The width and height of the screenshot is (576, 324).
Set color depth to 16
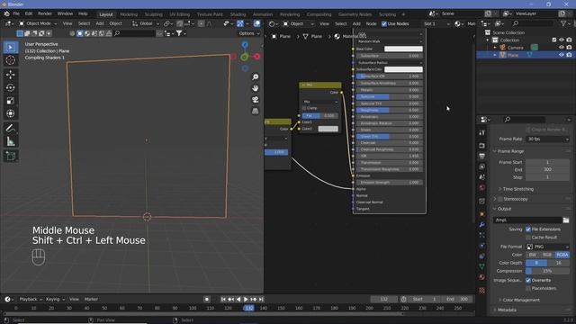click(x=558, y=263)
